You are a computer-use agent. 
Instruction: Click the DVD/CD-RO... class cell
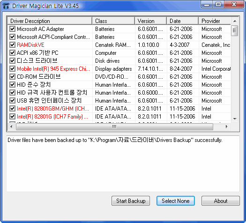coord(112,77)
